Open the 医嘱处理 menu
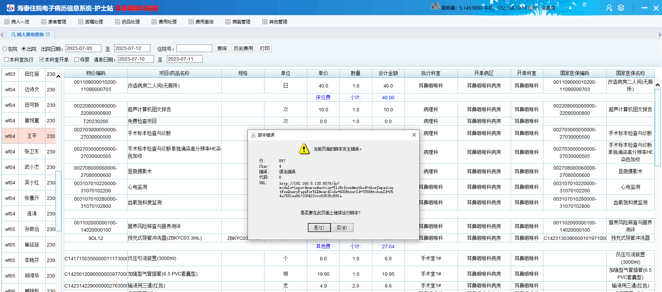The image size is (662, 292). click(91, 22)
